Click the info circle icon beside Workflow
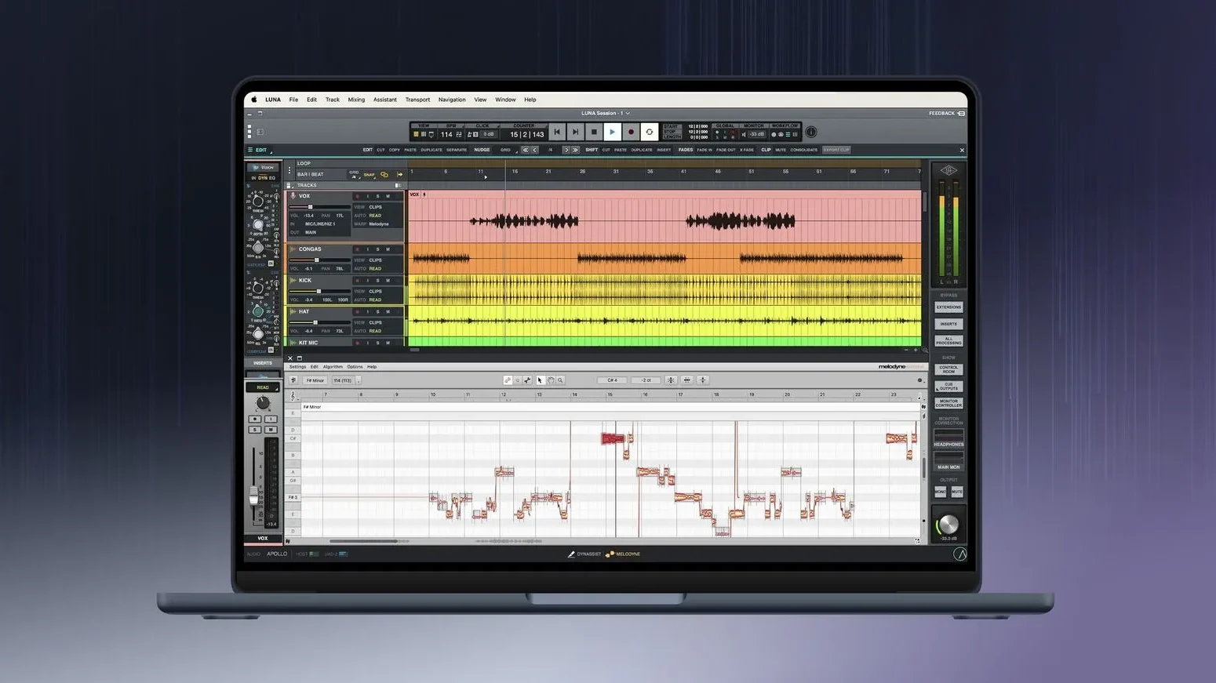This screenshot has width=1216, height=683. tap(811, 133)
